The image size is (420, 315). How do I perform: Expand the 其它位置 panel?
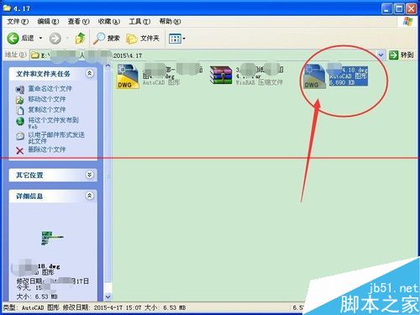[89, 175]
